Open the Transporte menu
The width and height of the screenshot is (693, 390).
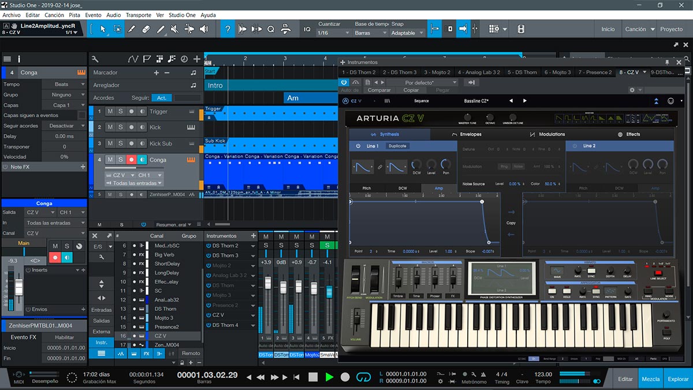click(x=138, y=15)
